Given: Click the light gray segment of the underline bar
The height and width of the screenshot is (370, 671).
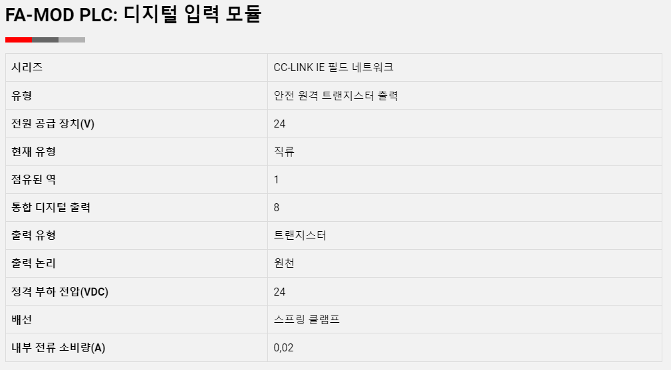Looking at the screenshot, I should pyautogui.click(x=72, y=40).
